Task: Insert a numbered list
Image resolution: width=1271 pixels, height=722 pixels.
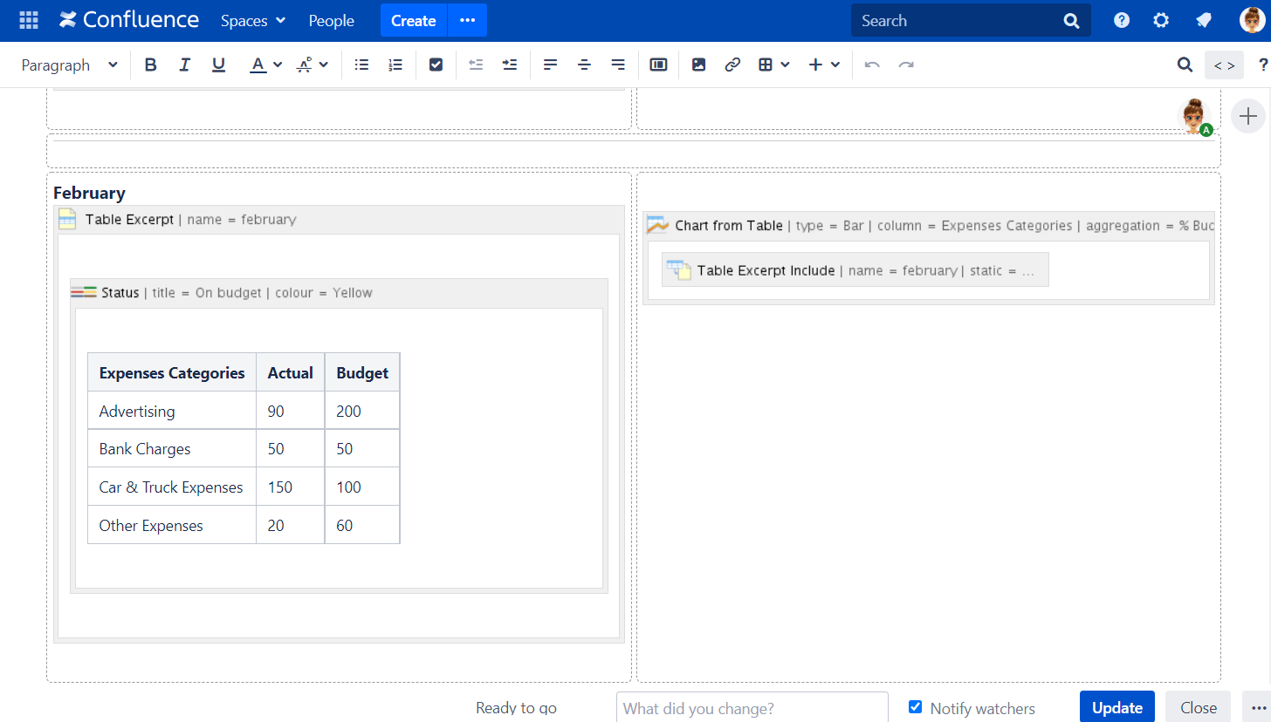Action: pos(395,65)
